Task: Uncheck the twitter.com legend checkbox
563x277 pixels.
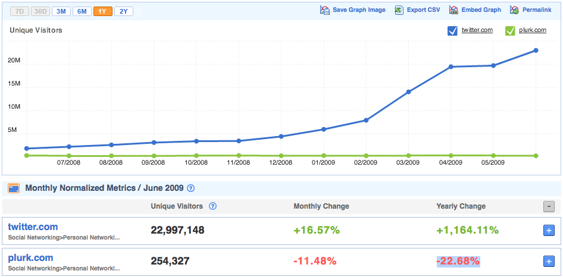Action: 452,31
